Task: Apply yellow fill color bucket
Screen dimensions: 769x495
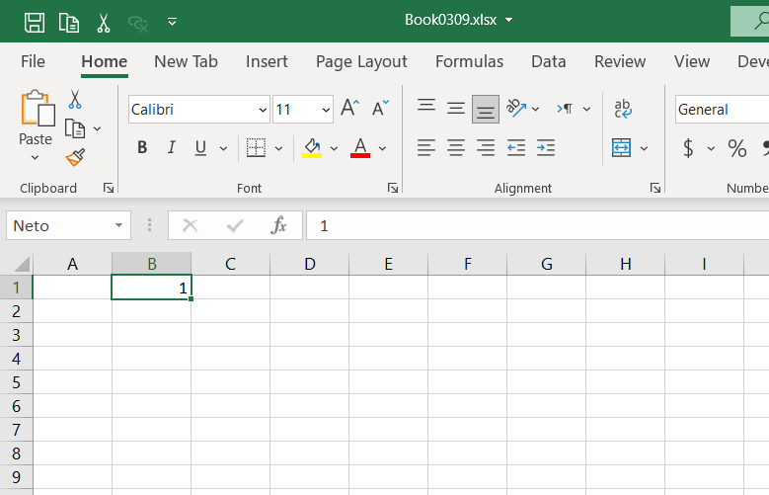Action: [312, 148]
